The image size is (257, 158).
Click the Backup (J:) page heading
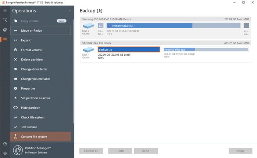(91, 11)
